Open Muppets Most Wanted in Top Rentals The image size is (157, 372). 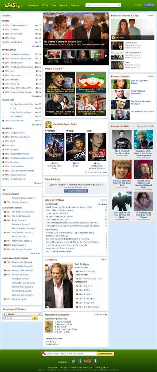(20, 154)
